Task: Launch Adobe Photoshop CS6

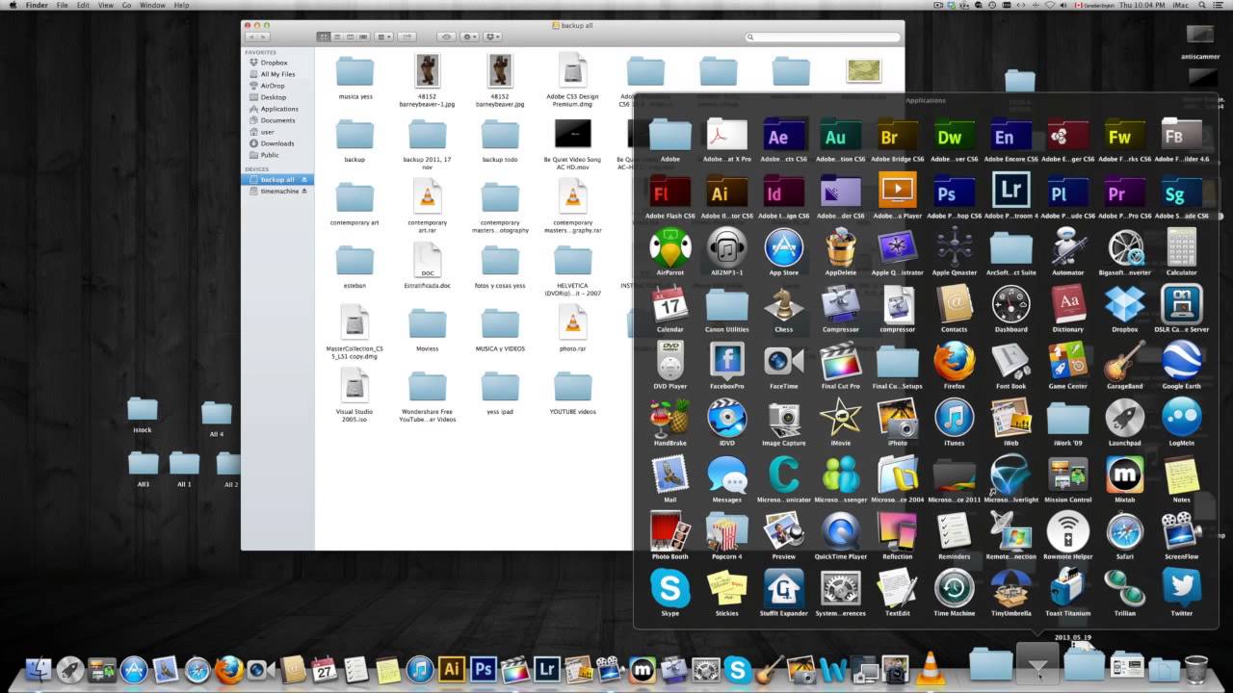Action: 954,192
